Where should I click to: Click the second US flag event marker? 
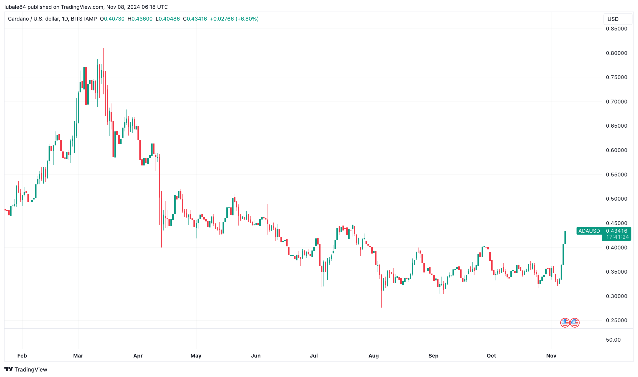[575, 323]
